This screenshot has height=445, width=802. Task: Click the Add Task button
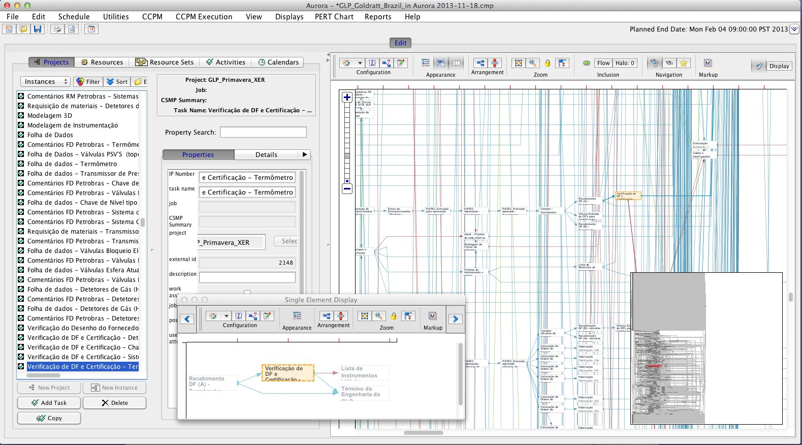[x=49, y=403]
